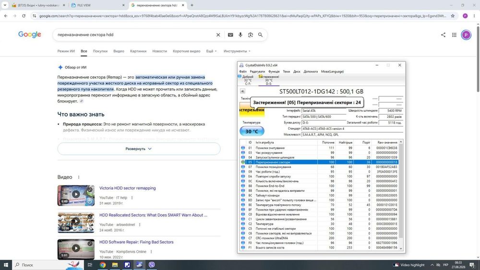Screen dimensions: 480x270
Task: Open the on-screen keyboard input tool
Action: [x=230, y=35]
